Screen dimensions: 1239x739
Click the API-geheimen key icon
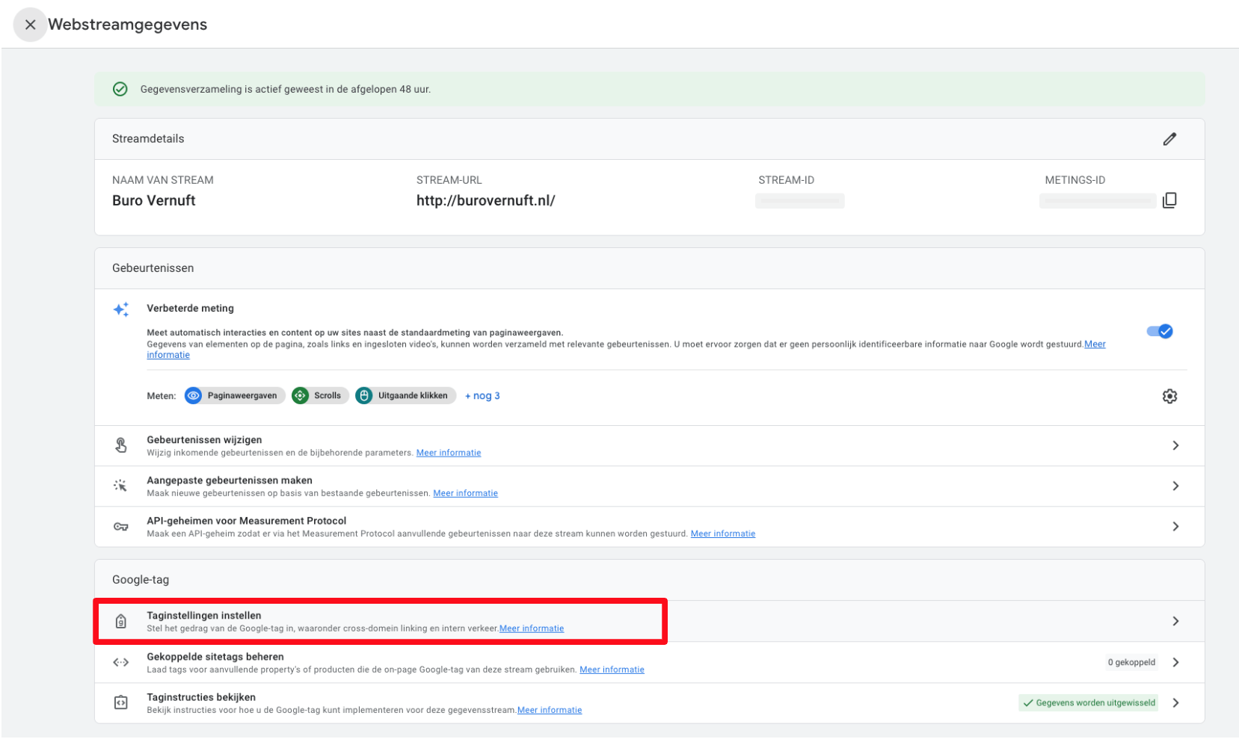tap(121, 527)
